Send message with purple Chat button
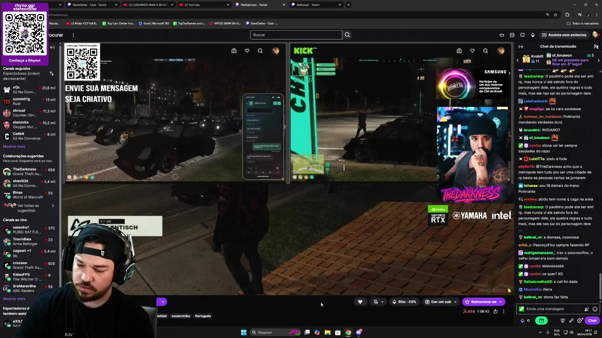Image resolution: width=602 pixels, height=338 pixels. click(592, 321)
